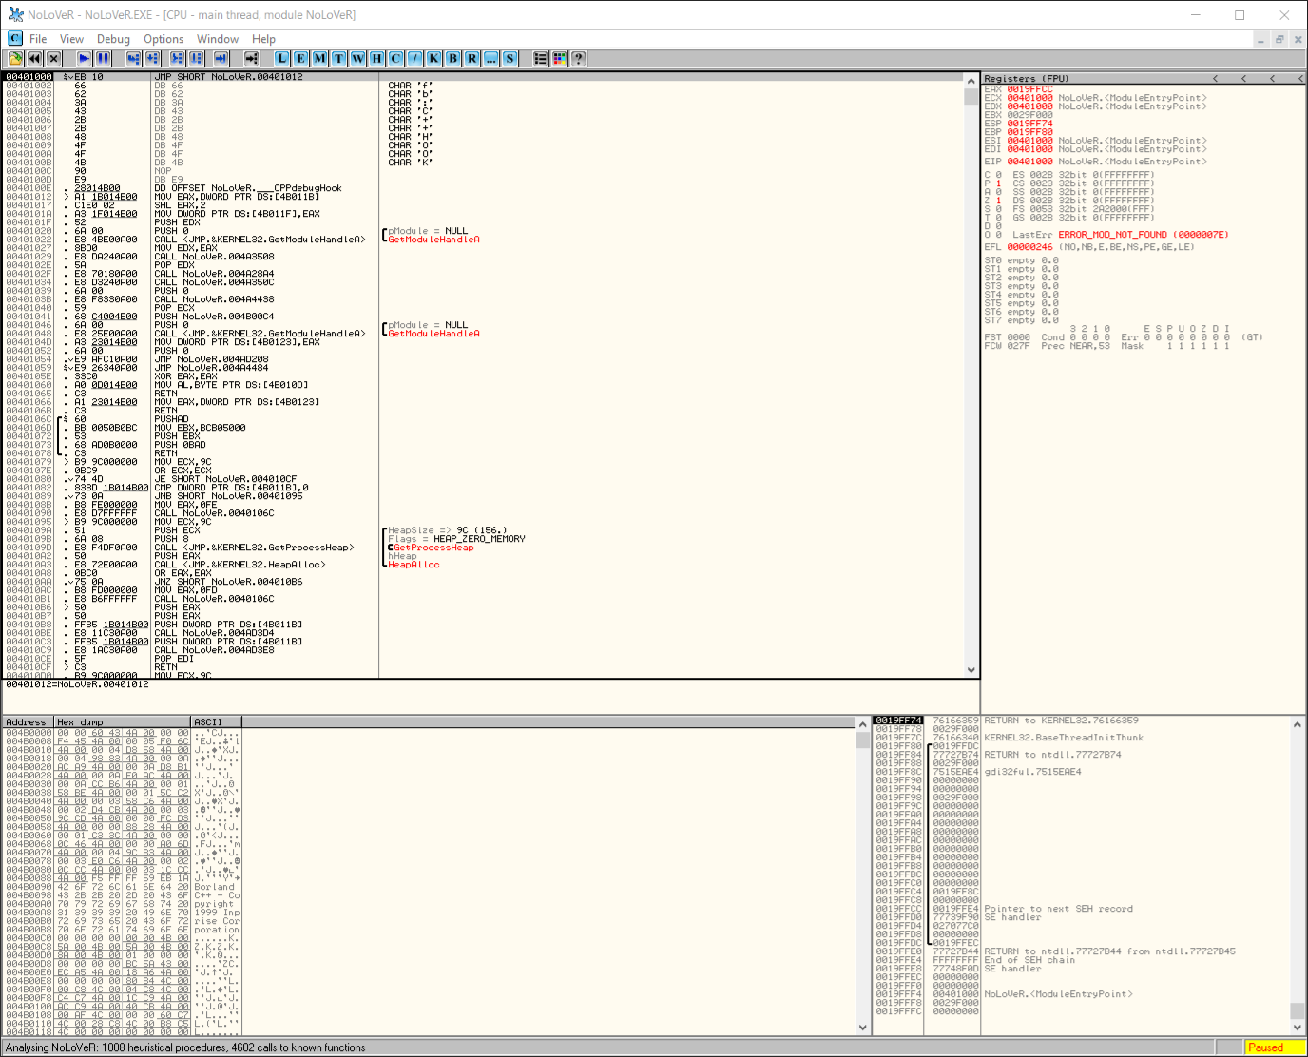Click the Open file toolbar icon
Screen dimensions: 1308x1057
pos(15,58)
